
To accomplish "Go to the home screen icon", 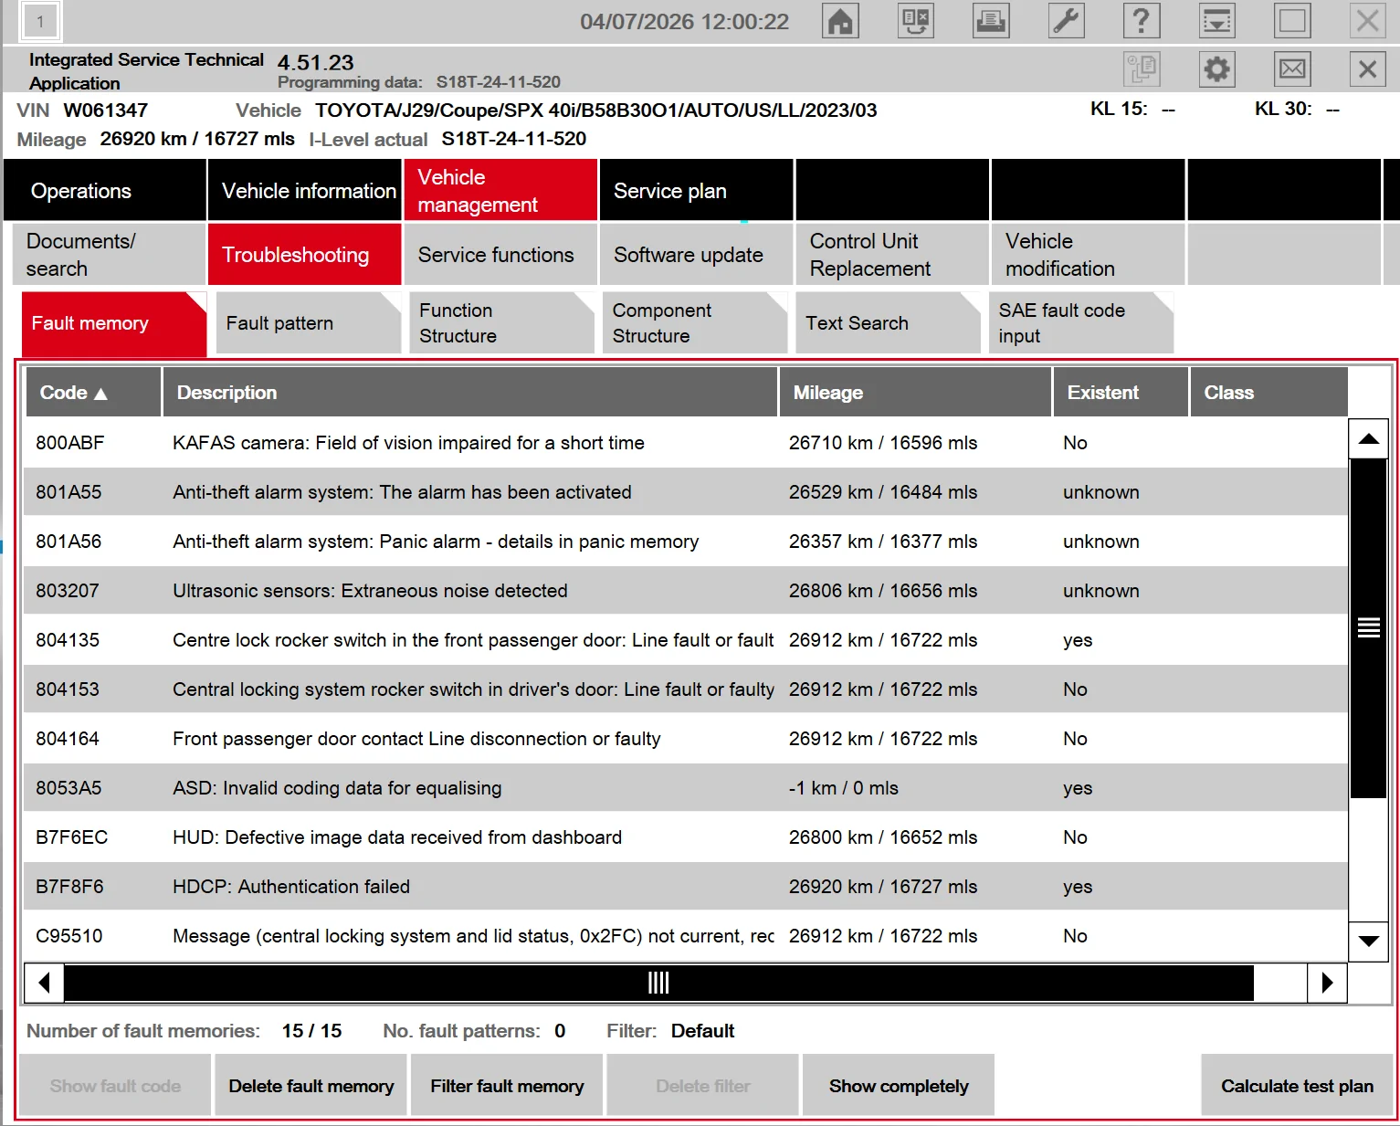I will [840, 21].
